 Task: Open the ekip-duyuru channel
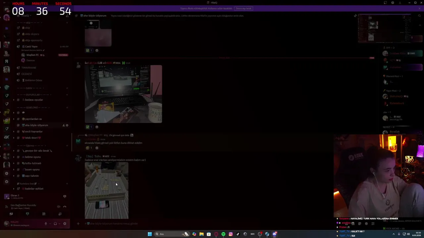[32, 34]
